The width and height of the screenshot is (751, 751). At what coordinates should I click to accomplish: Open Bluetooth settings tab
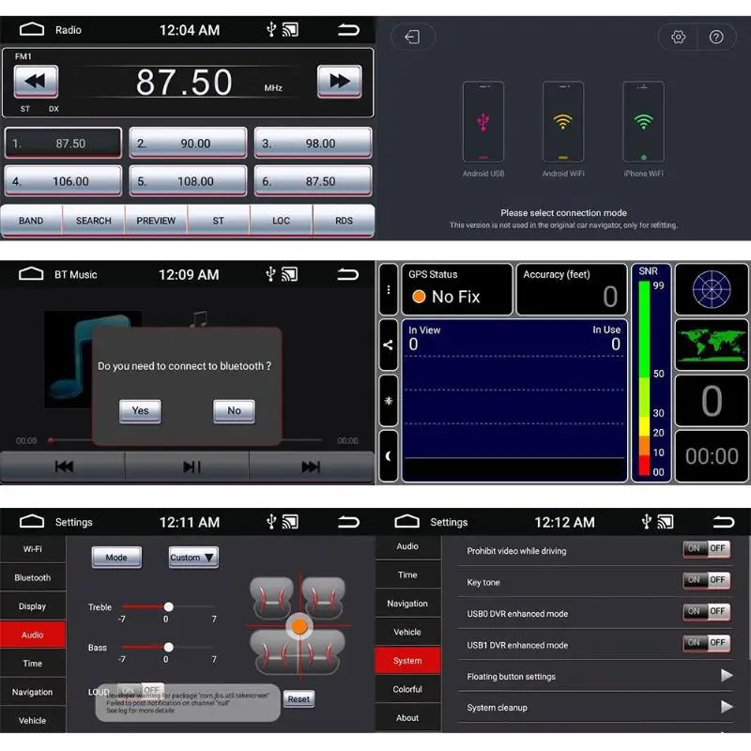pyautogui.click(x=33, y=577)
